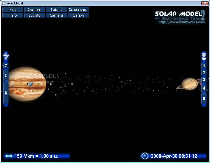Viewport: 210px width, 163px height.
Task: Switch to Galaxy view
Action: point(78,15)
